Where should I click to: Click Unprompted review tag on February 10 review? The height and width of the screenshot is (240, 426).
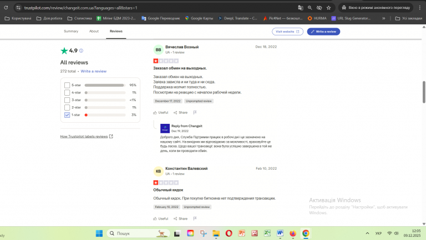coord(197,207)
